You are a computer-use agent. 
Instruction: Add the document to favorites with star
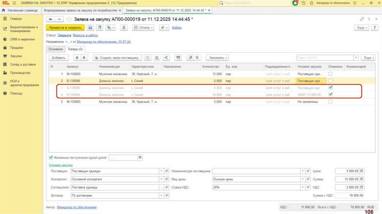(x=69, y=19)
